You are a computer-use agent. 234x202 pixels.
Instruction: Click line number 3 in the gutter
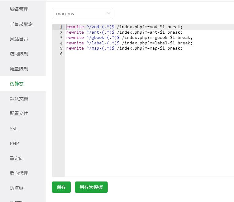pyautogui.click(x=61, y=38)
